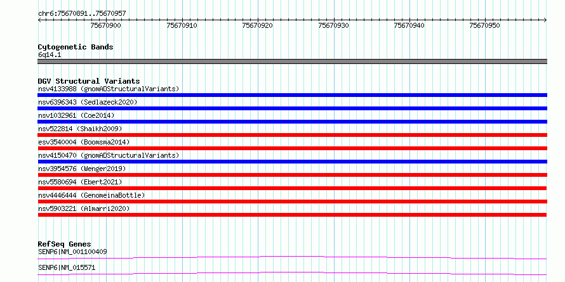Viewport: 565px width, 282px height.
Task: Select the blue bar for nsv6396343
Action: coord(292,108)
